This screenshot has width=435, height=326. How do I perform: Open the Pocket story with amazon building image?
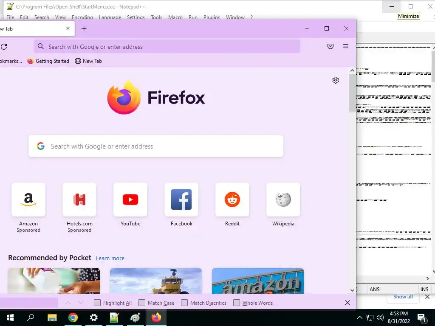click(258, 281)
